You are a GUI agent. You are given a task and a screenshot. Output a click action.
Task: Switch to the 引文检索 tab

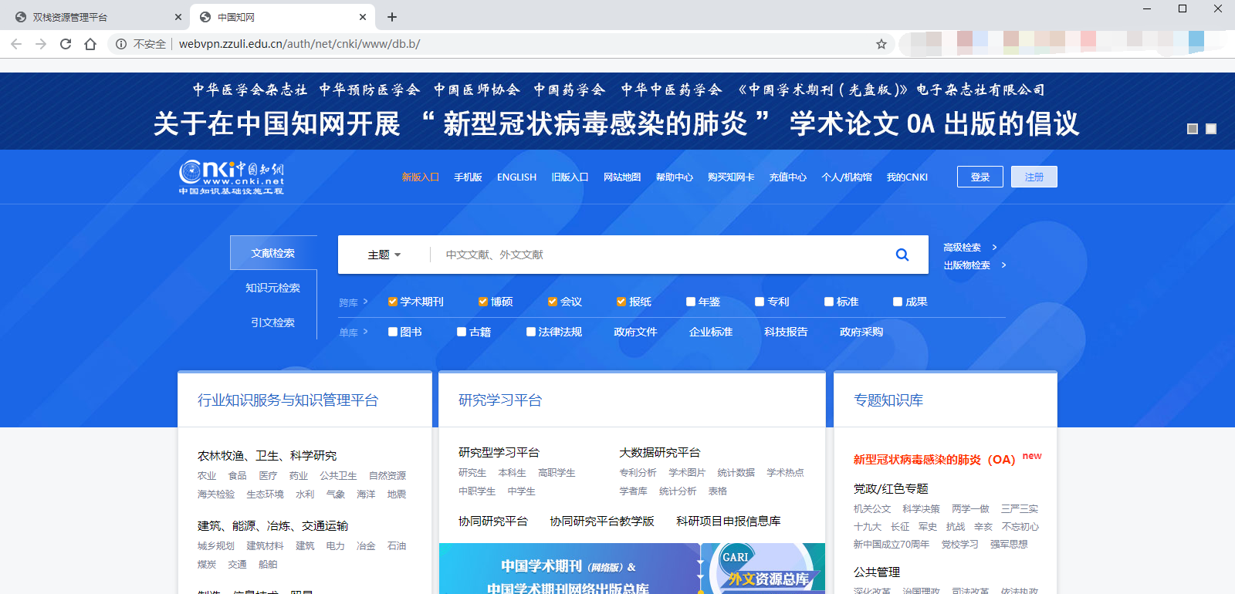273,322
